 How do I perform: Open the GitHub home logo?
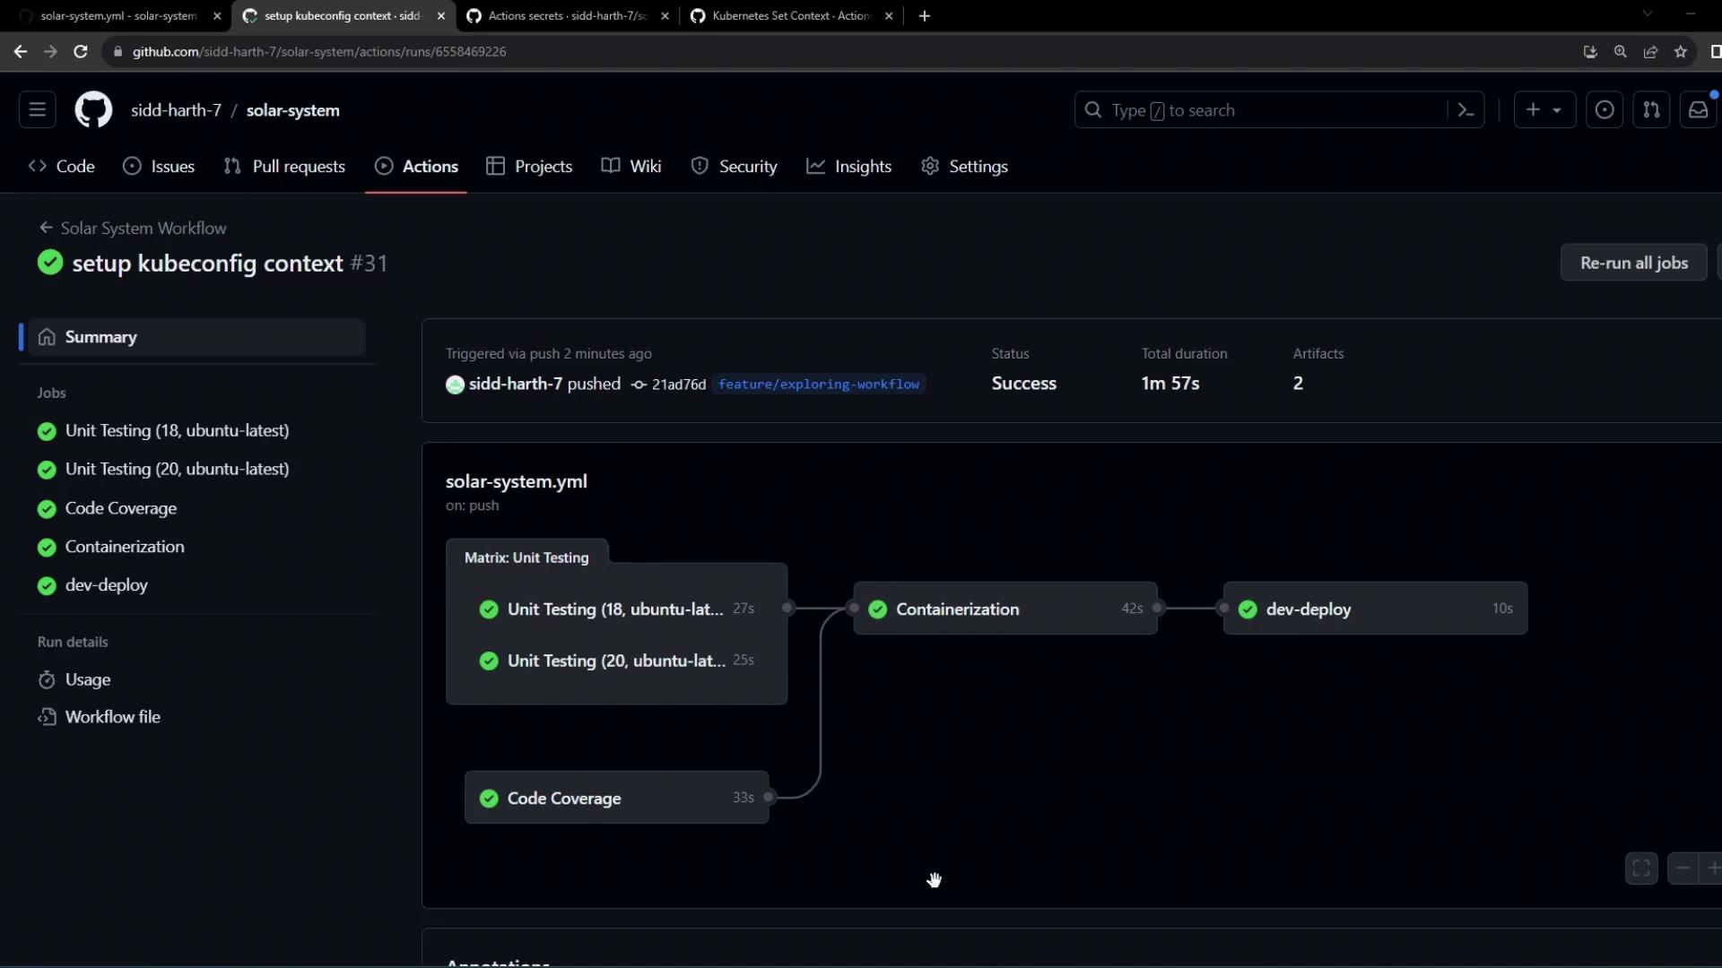(93, 110)
